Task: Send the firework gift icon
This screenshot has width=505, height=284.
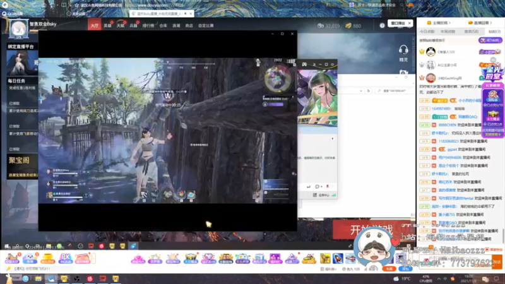Action: point(173,259)
